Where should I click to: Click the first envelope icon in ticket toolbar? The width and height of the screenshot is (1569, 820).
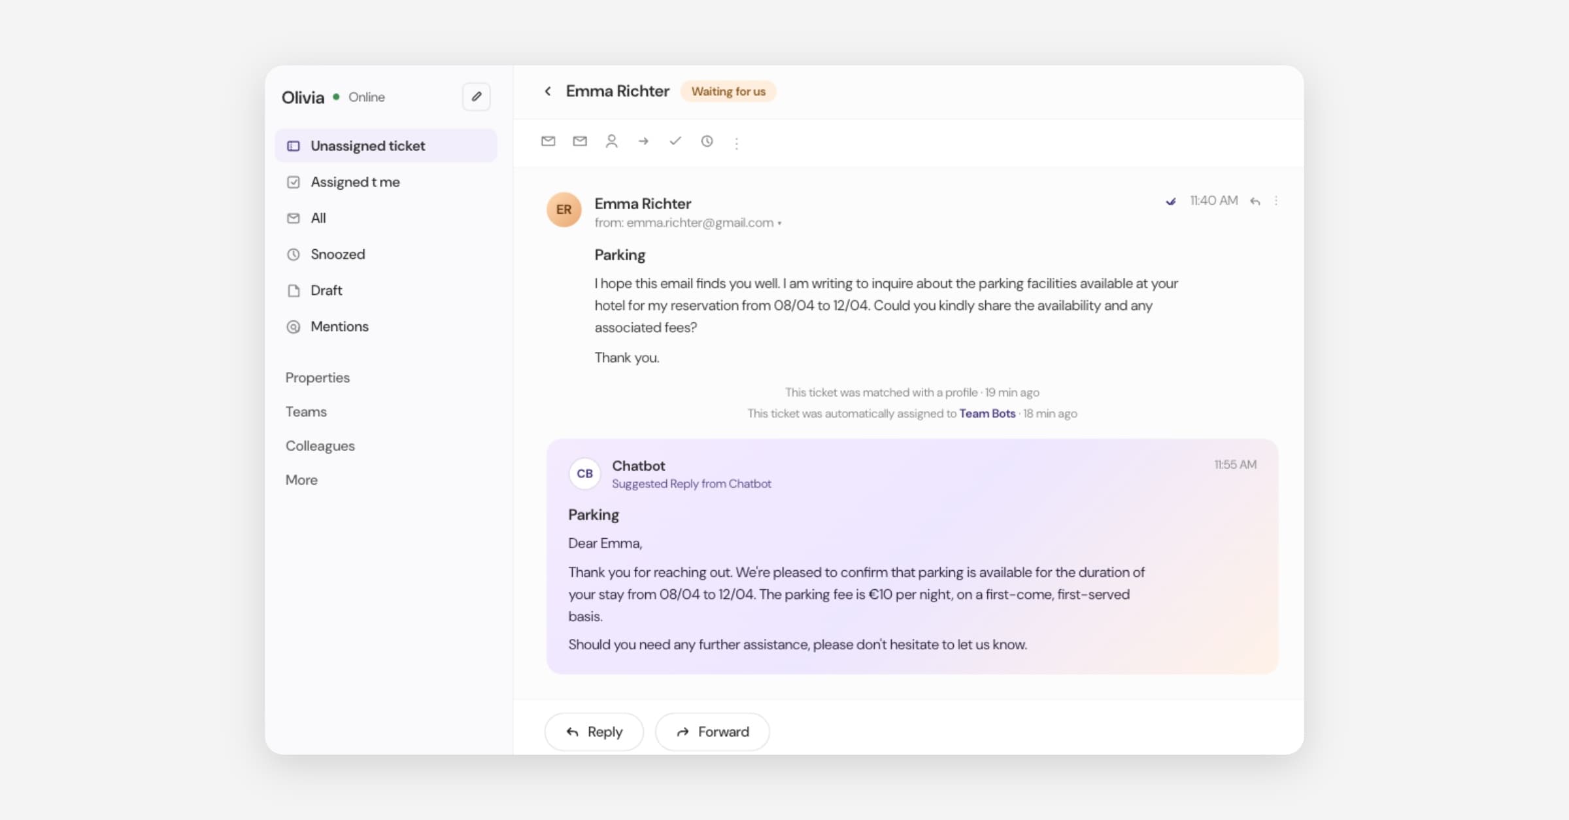click(x=548, y=141)
